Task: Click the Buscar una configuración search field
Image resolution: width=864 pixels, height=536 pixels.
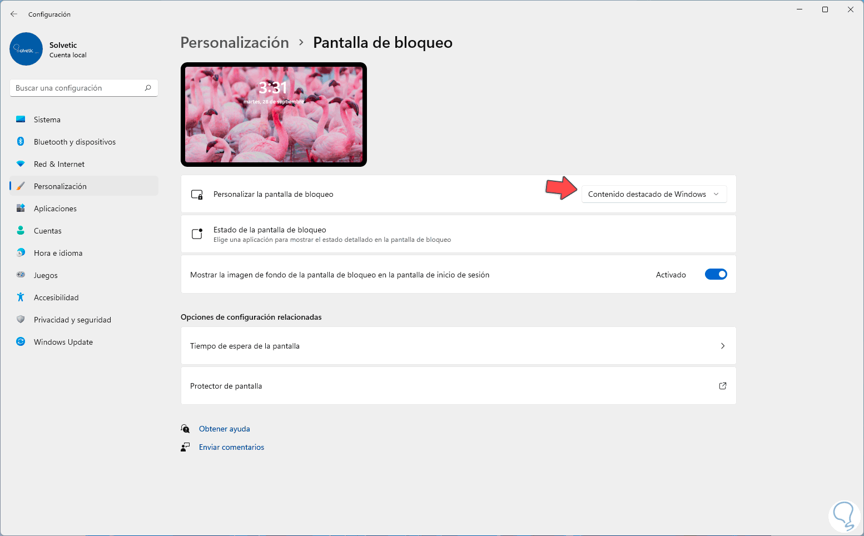Action: coord(84,88)
